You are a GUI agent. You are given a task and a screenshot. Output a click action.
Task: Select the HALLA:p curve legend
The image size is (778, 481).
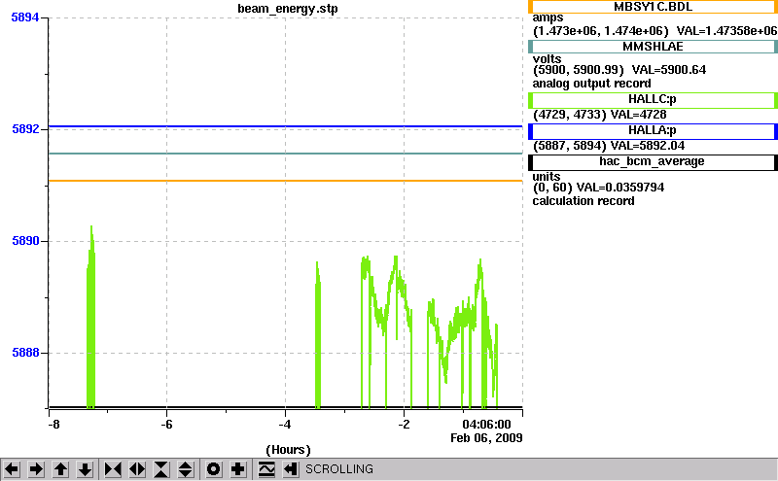[653, 131]
